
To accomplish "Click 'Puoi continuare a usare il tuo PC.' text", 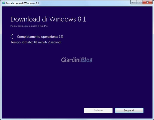I will coord(29,26).
